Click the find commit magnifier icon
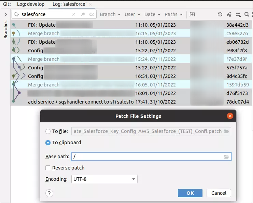Image resolution: width=253 pixels, height=203 pixels. point(247,14)
